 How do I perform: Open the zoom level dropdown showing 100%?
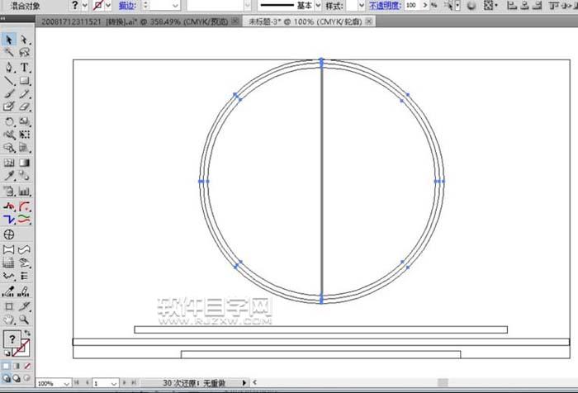click(65, 383)
